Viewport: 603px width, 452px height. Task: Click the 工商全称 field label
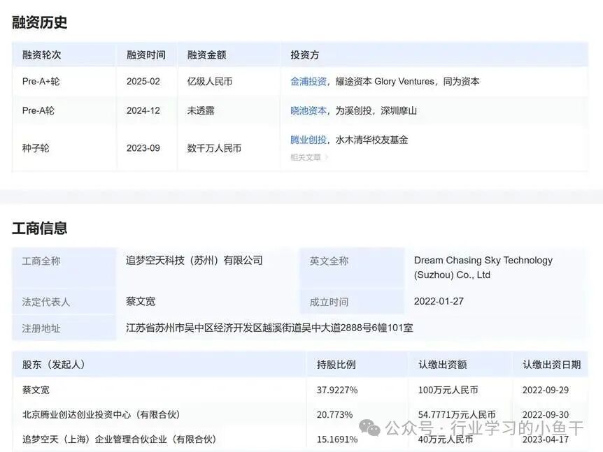pos(41,261)
